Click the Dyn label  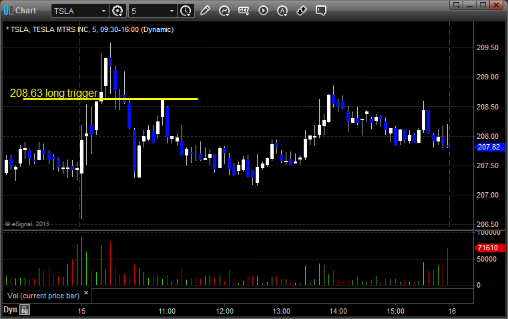[x=10, y=310]
